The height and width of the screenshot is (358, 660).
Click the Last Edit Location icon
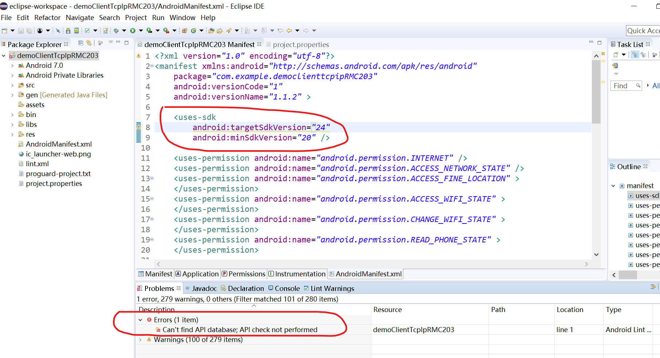[x=280, y=31]
